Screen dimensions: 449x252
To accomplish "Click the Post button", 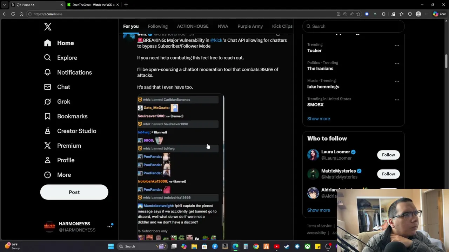I will [x=74, y=192].
